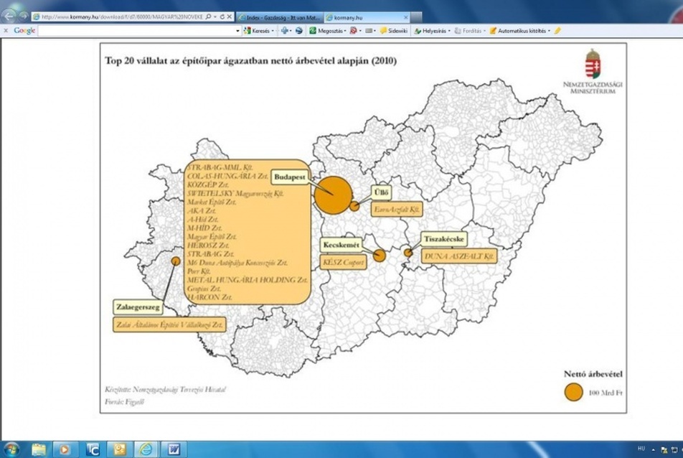Stop loading with the address bar X
Screen dimensions: 683x458
pyautogui.click(x=230, y=17)
